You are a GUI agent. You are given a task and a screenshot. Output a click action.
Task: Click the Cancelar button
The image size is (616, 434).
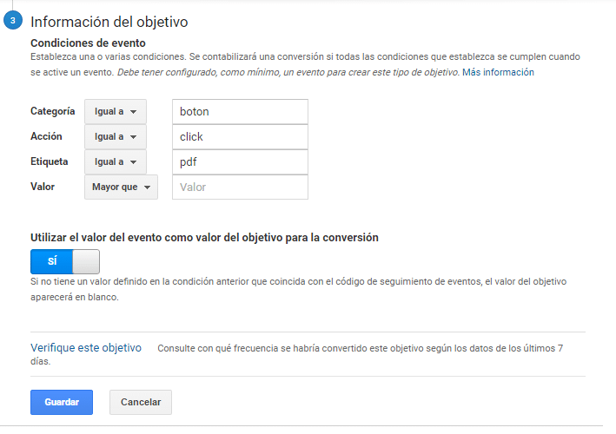click(141, 402)
